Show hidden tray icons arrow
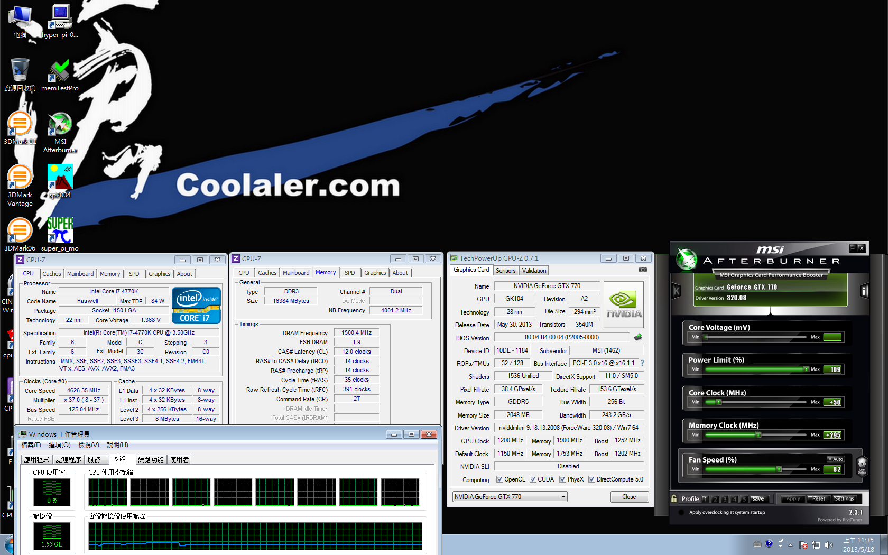Viewport: 888px width, 555px height. (x=791, y=544)
